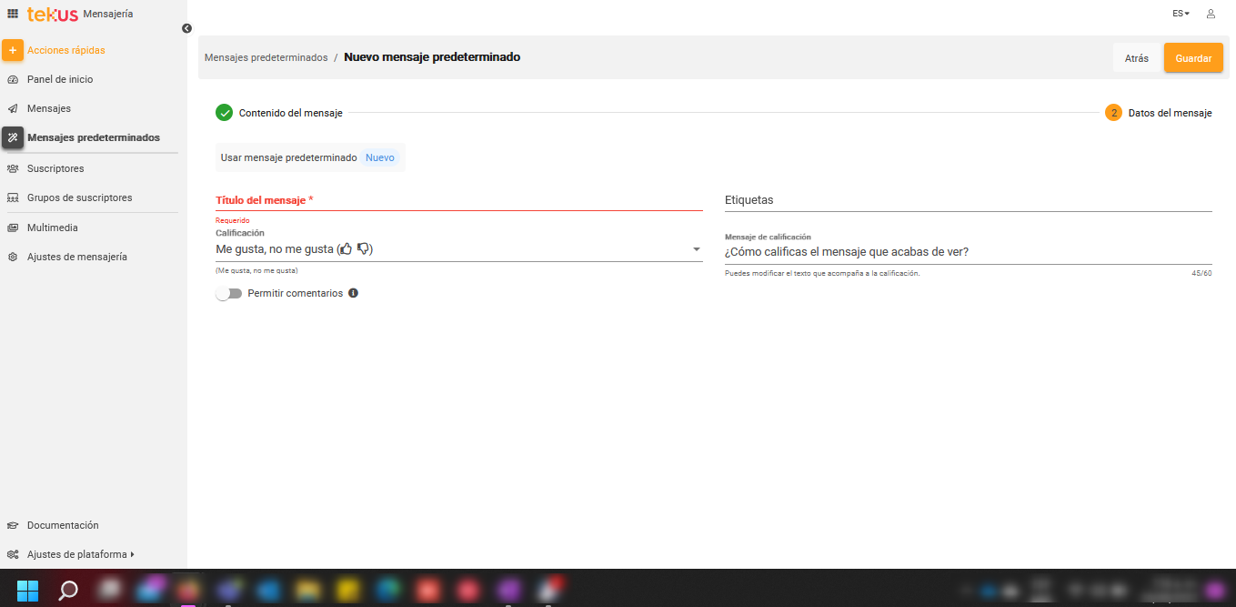
Task: Open the ES language selector
Action: click(1181, 14)
